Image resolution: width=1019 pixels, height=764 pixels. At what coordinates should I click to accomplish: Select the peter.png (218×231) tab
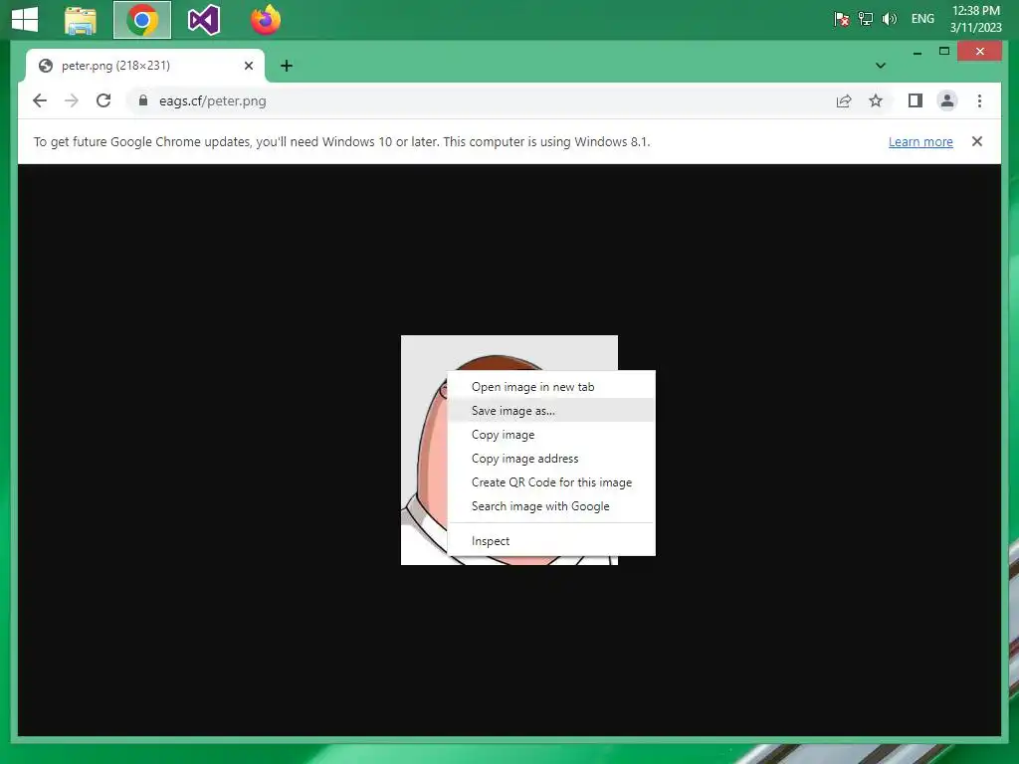point(144,66)
